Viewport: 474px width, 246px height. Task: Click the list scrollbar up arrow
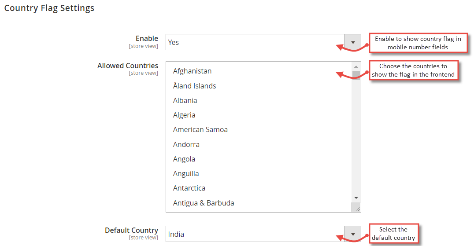pyautogui.click(x=356, y=66)
